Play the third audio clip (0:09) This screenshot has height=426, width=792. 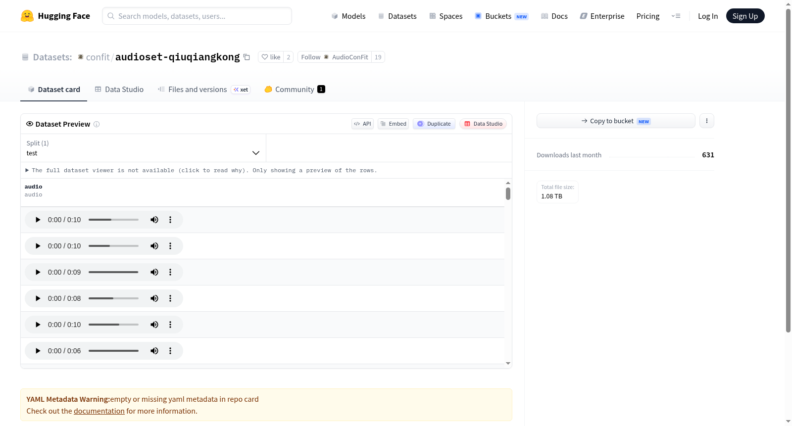coord(38,272)
